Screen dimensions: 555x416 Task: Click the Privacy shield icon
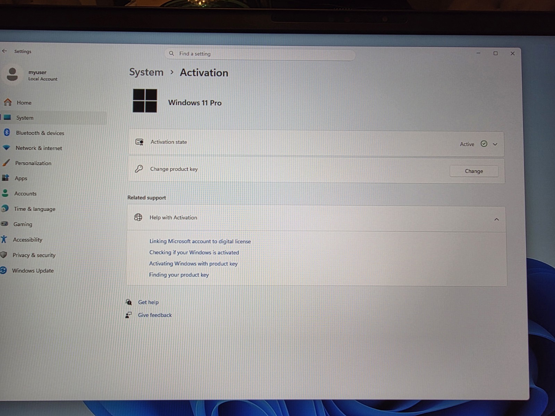pos(3,255)
